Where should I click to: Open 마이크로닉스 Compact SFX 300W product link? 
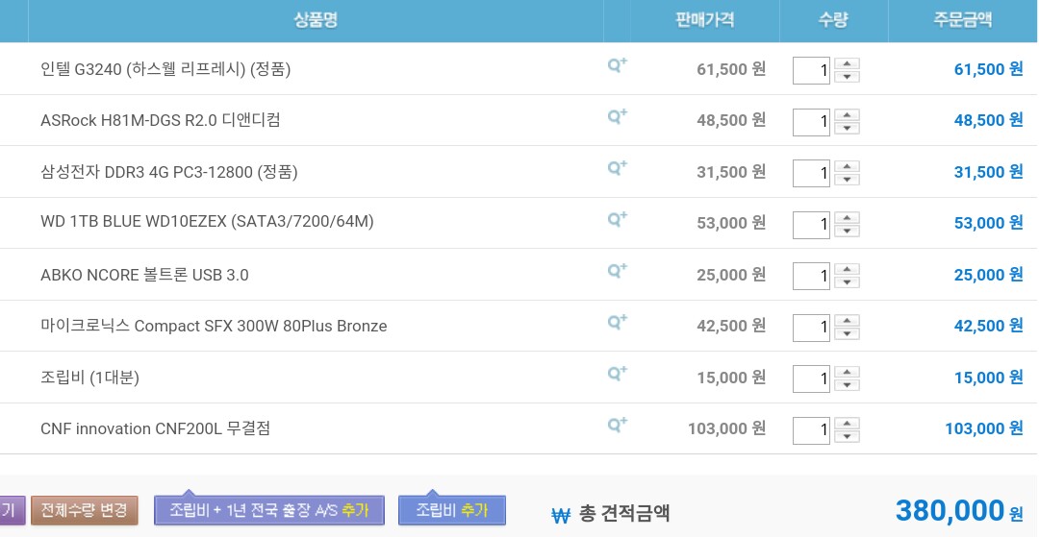click(214, 327)
